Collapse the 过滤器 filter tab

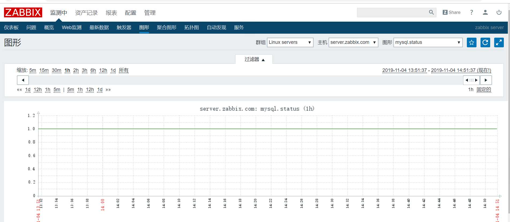pyautogui.click(x=254, y=59)
